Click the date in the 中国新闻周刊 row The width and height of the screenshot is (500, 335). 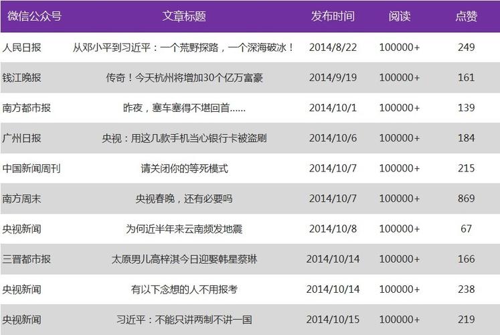pyautogui.click(x=333, y=168)
